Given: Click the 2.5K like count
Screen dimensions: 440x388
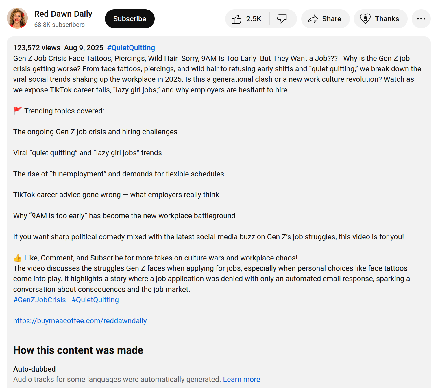Looking at the screenshot, I should (254, 19).
